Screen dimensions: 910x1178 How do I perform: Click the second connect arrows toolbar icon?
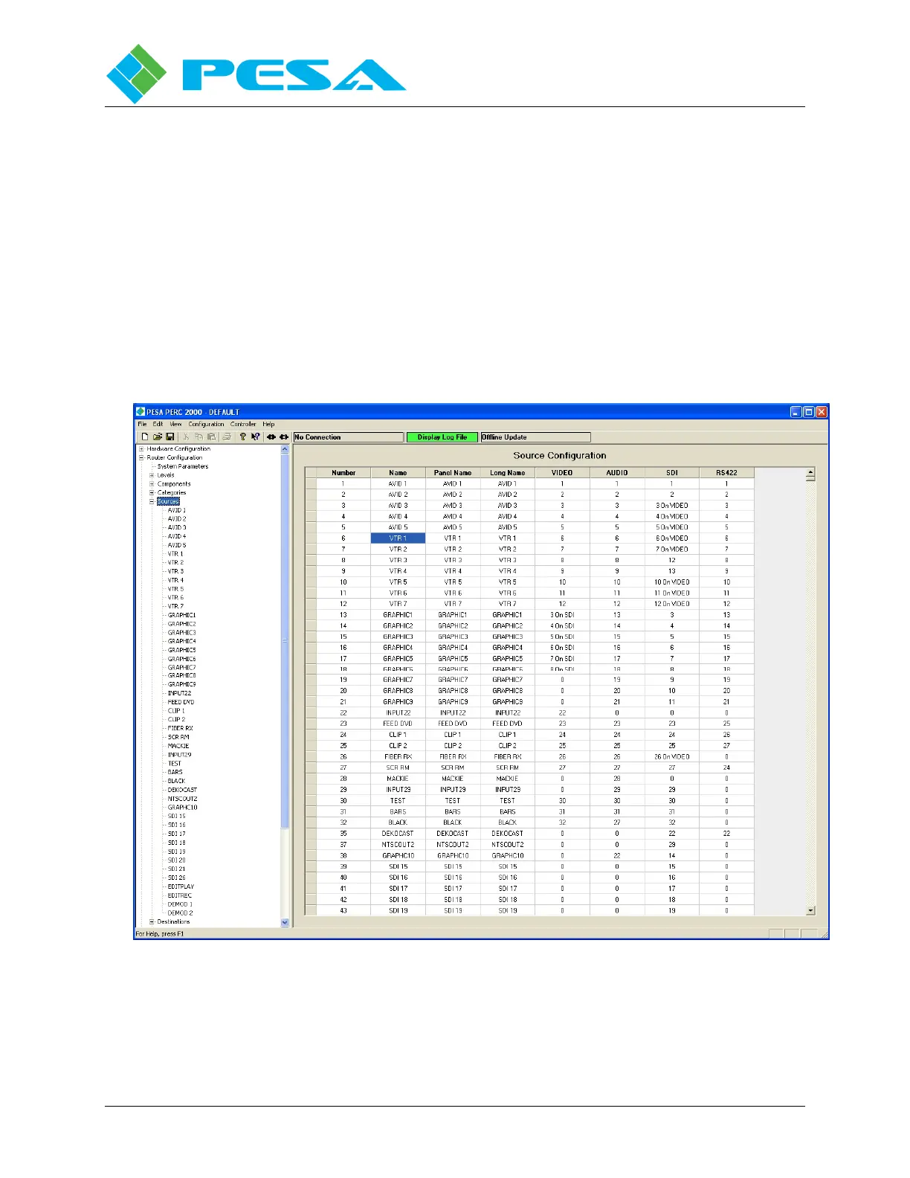click(284, 437)
